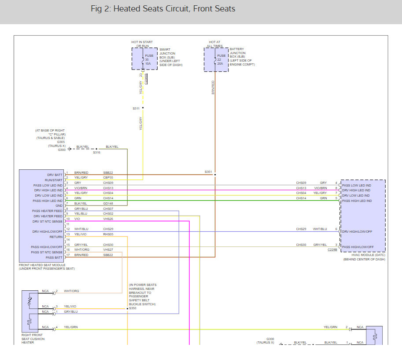The image size is (402, 355).
Task: Select 'DRV HEATER FEED' pin label
Action: tap(48, 216)
